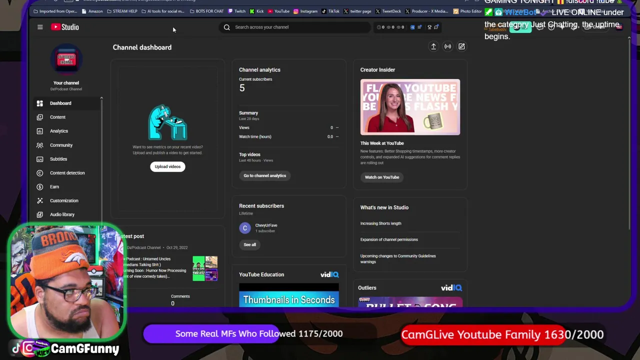Click the sidebar vertical scrollbar
Viewport: 640px width, 360px height.
coord(101,160)
